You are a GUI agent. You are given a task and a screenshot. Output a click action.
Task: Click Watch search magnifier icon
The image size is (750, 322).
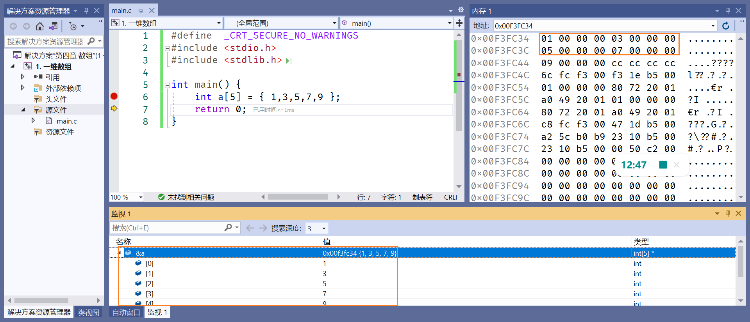point(228,227)
